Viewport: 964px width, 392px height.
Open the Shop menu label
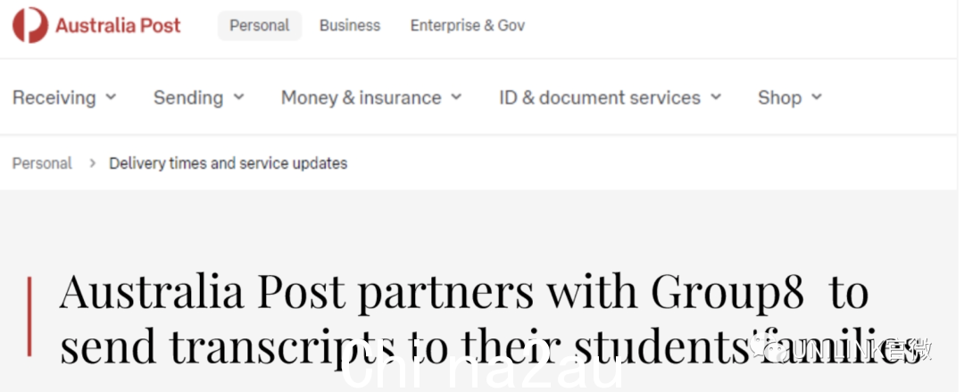[x=779, y=97]
